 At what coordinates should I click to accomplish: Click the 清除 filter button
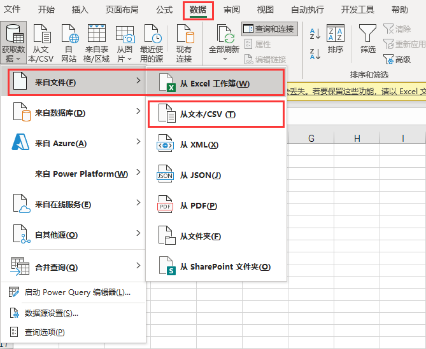pos(397,29)
